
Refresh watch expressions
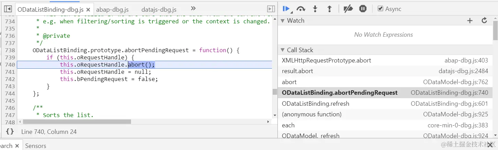(484, 21)
